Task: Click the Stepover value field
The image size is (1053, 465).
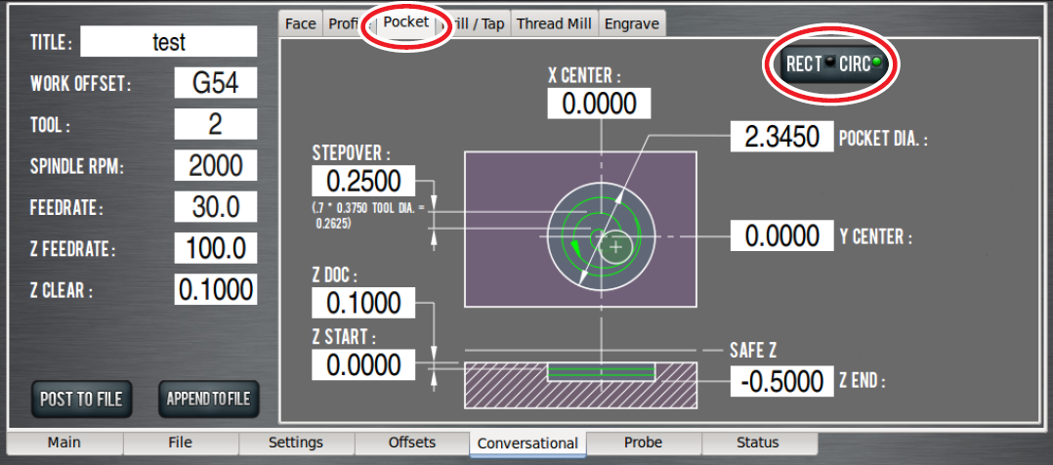Action: coord(363,181)
